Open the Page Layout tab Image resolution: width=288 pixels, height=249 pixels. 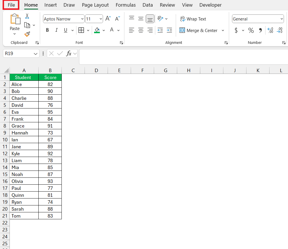95,5
